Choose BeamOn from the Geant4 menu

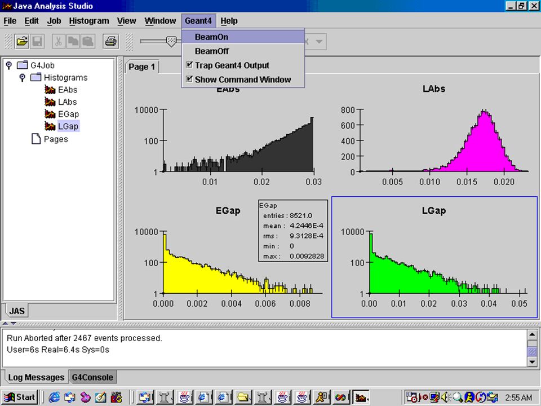click(x=243, y=37)
